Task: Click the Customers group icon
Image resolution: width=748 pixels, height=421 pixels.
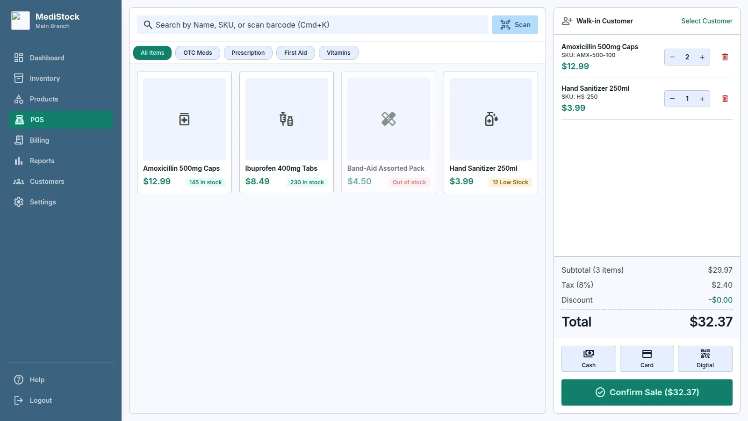Action: pos(19,181)
